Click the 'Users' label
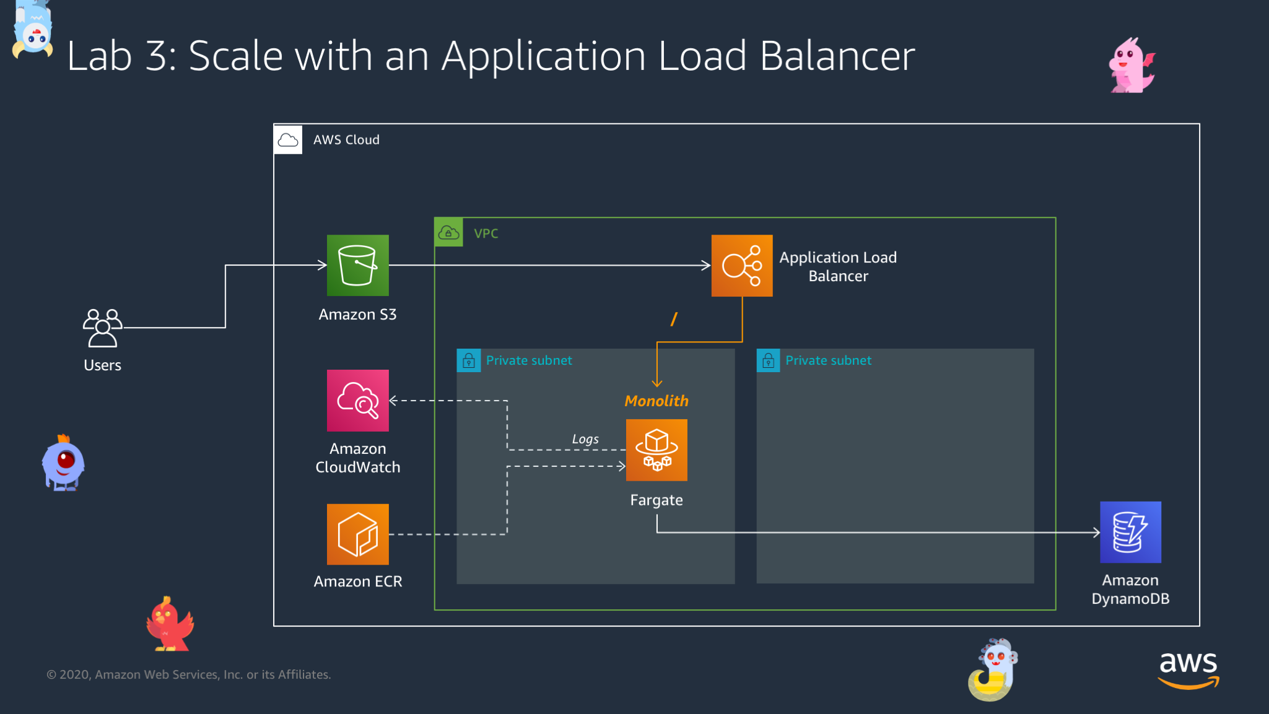The height and width of the screenshot is (714, 1269). [103, 365]
